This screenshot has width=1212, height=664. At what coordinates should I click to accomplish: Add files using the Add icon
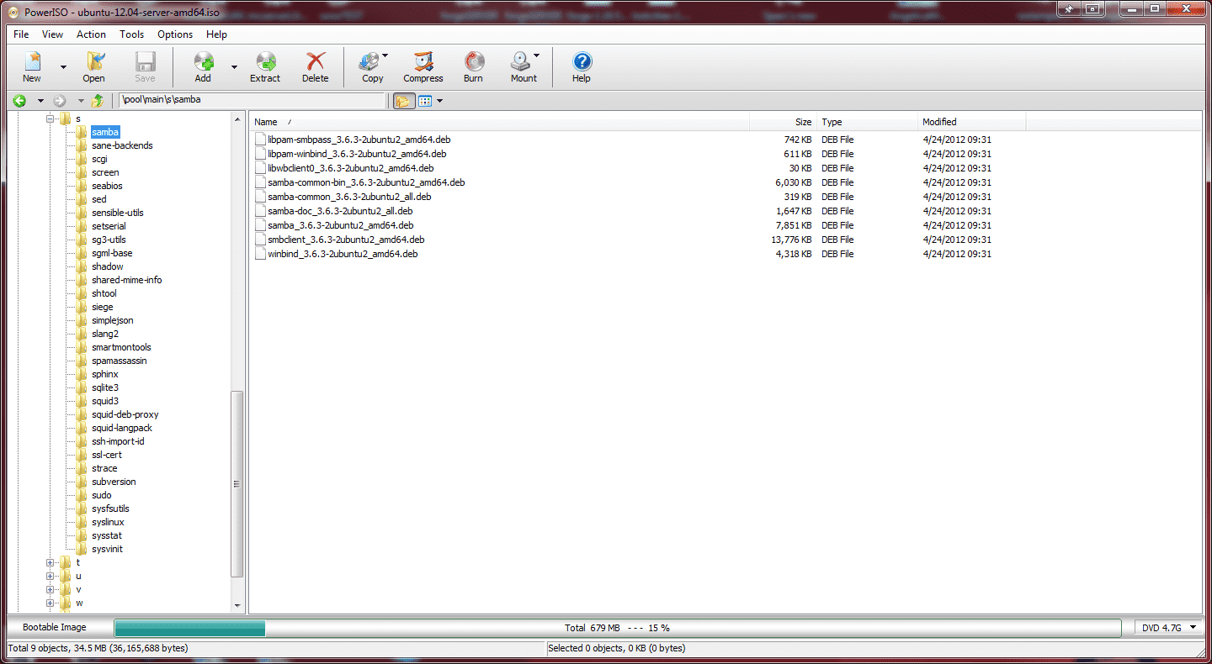pyautogui.click(x=203, y=61)
